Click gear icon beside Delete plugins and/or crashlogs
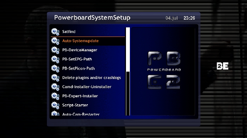The height and width of the screenshot is (138, 247). pyautogui.click(x=55, y=78)
